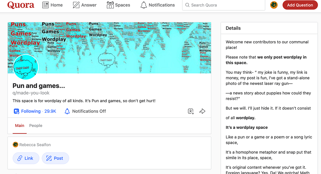Focus the Search Quora field
Image resolution: width=321 pixels, height=174 pixels.
point(224,5)
